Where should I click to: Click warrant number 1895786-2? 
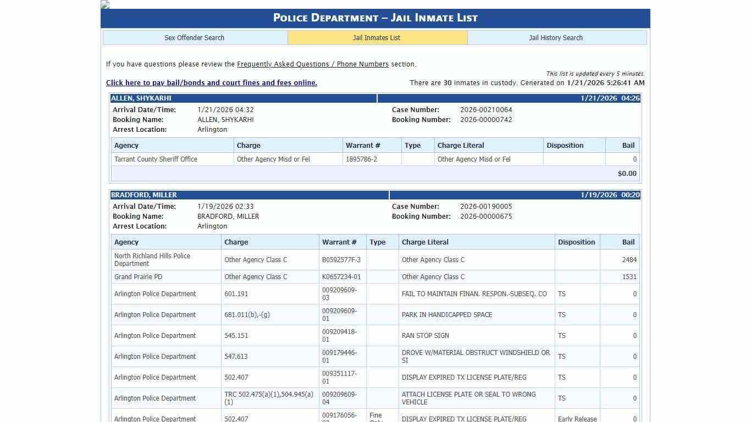[x=361, y=159]
